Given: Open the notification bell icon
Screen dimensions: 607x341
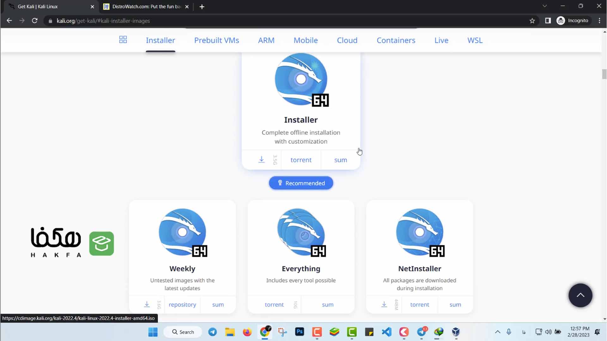Looking at the screenshot, I should point(597,332).
